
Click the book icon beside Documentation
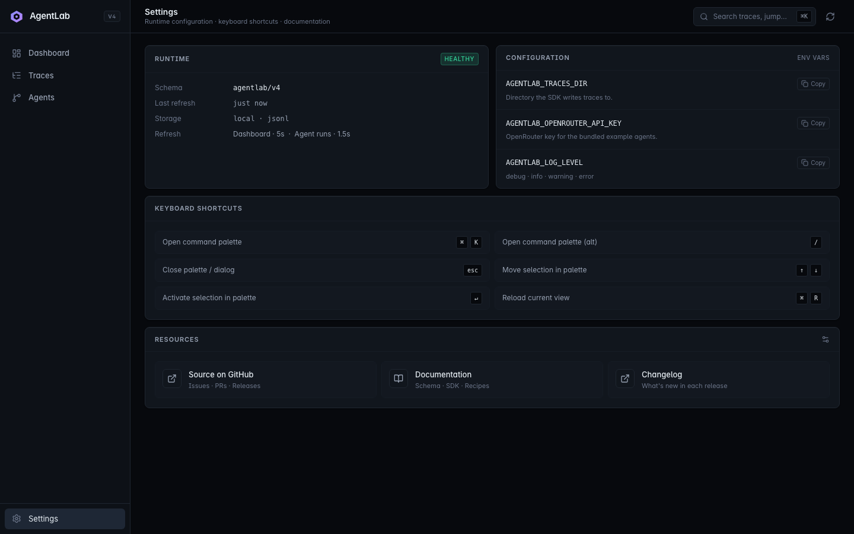click(399, 379)
